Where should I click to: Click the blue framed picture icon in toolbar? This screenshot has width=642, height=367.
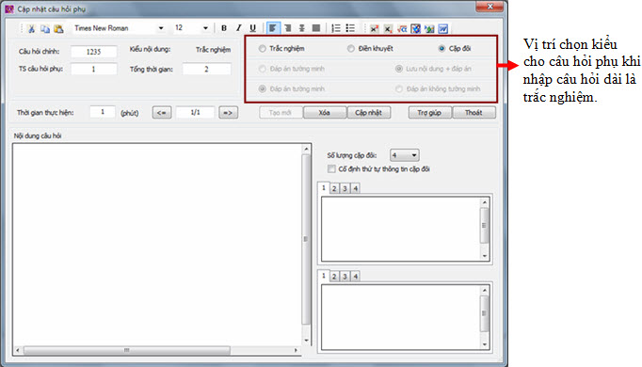(x=415, y=28)
